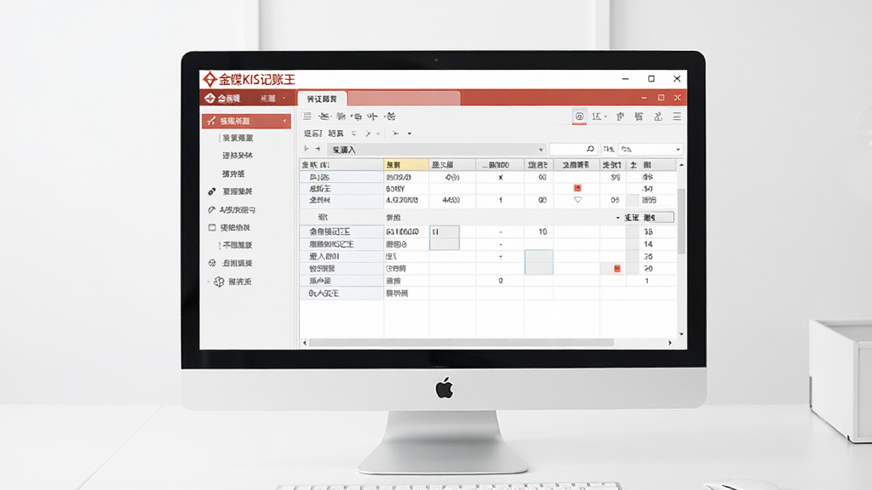Click the magnifier search icon
The image size is (872, 490).
click(590, 149)
